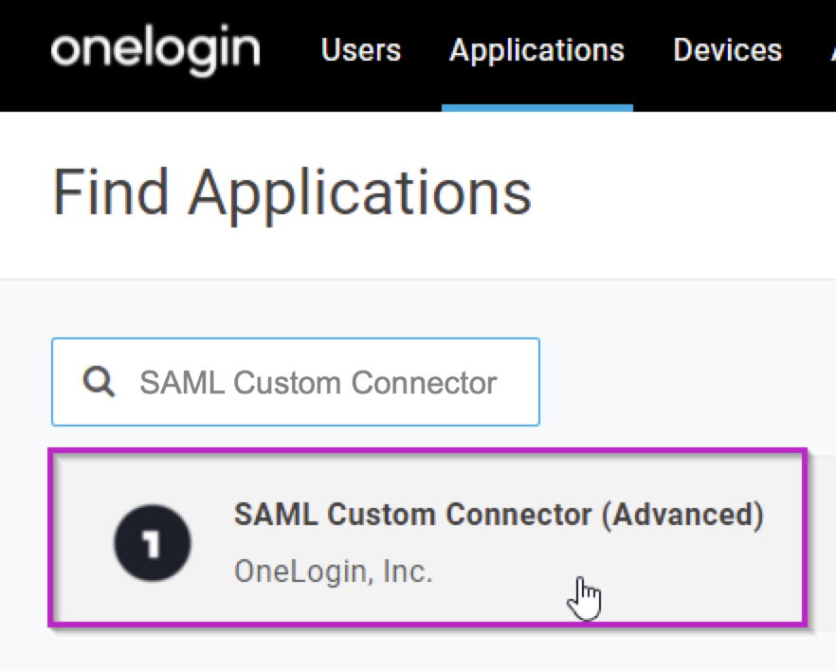This screenshot has height=671, width=836.
Task: Click the blue underline beneath Applications
Action: pyautogui.click(x=536, y=108)
